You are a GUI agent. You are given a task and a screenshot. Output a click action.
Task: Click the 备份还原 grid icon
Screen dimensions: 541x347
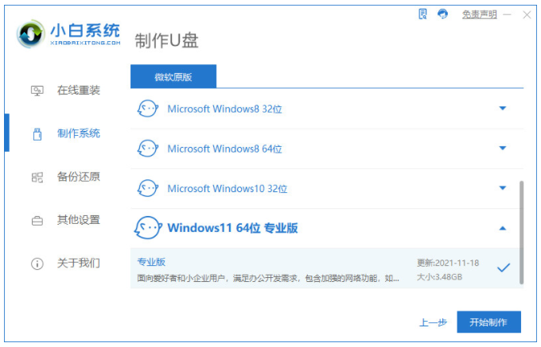click(x=37, y=177)
